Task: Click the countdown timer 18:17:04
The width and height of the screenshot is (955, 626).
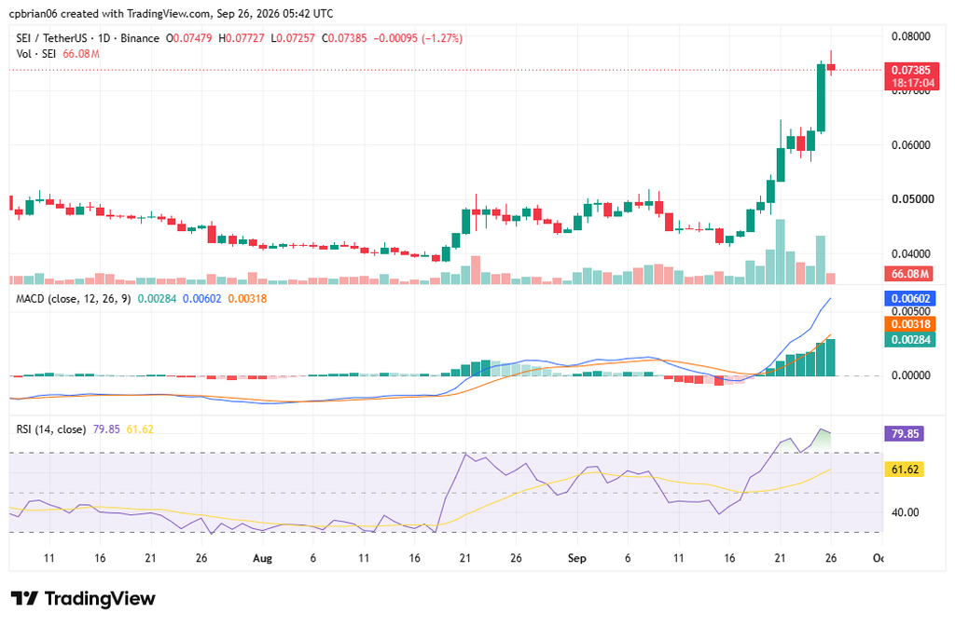Action: pyautogui.click(x=913, y=83)
